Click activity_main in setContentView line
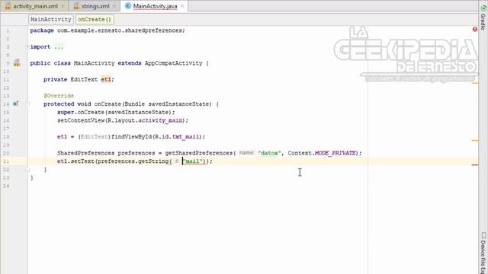 tap(160, 120)
